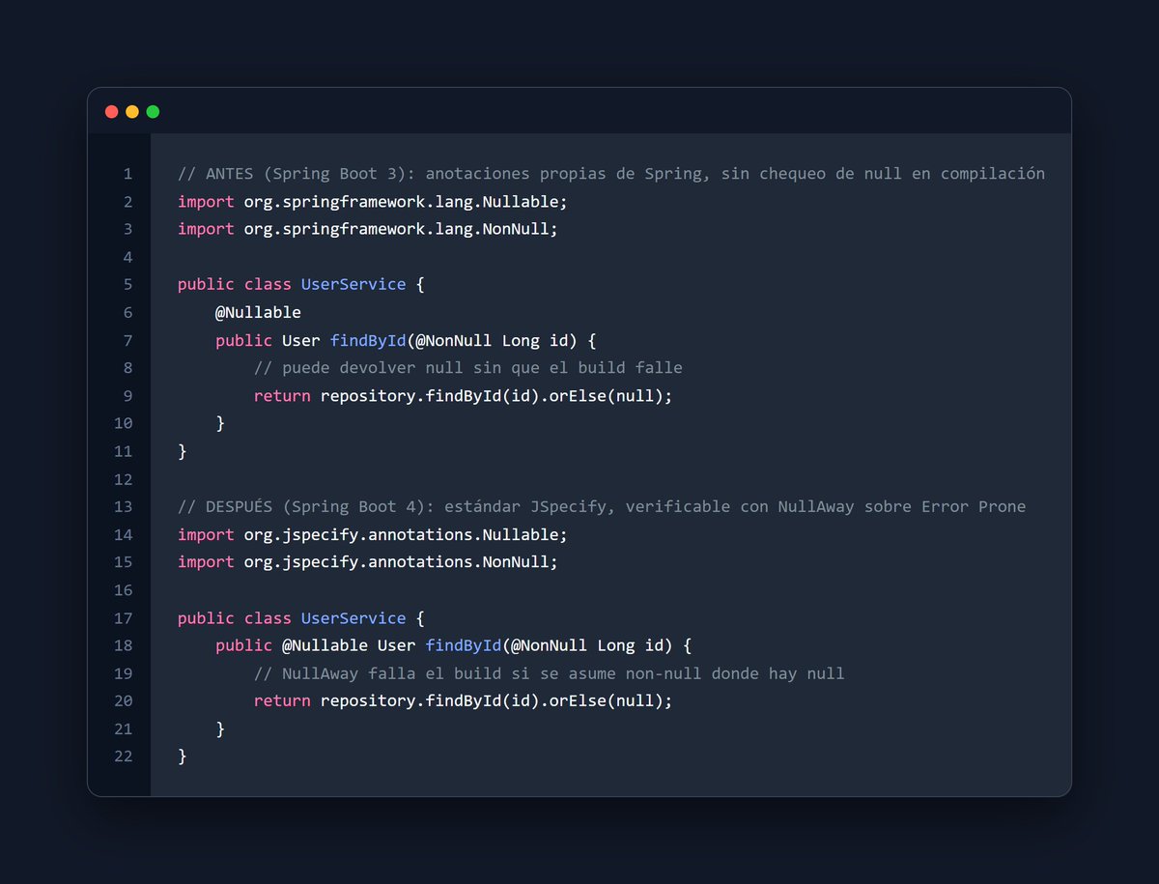1159x884 pixels.
Task: Click line number 1 in gutter
Action: tap(127, 174)
